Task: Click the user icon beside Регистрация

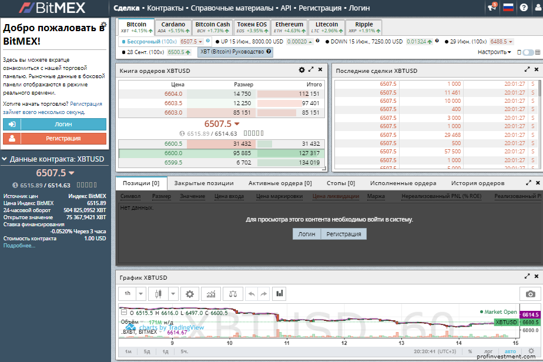Action: (x=12, y=138)
